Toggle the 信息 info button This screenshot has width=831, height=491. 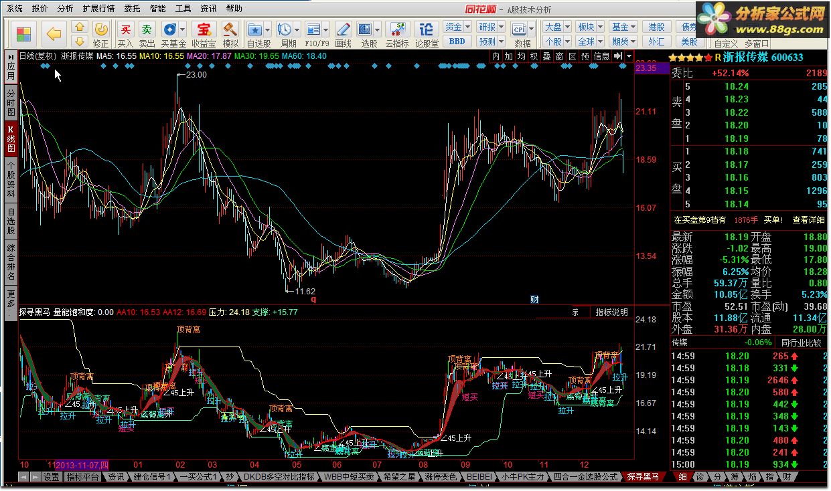click(x=601, y=56)
